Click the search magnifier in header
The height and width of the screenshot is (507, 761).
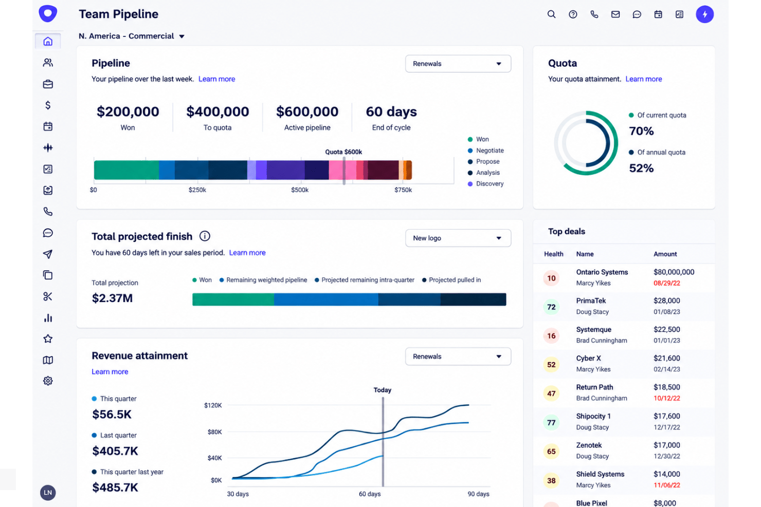(551, 14)
